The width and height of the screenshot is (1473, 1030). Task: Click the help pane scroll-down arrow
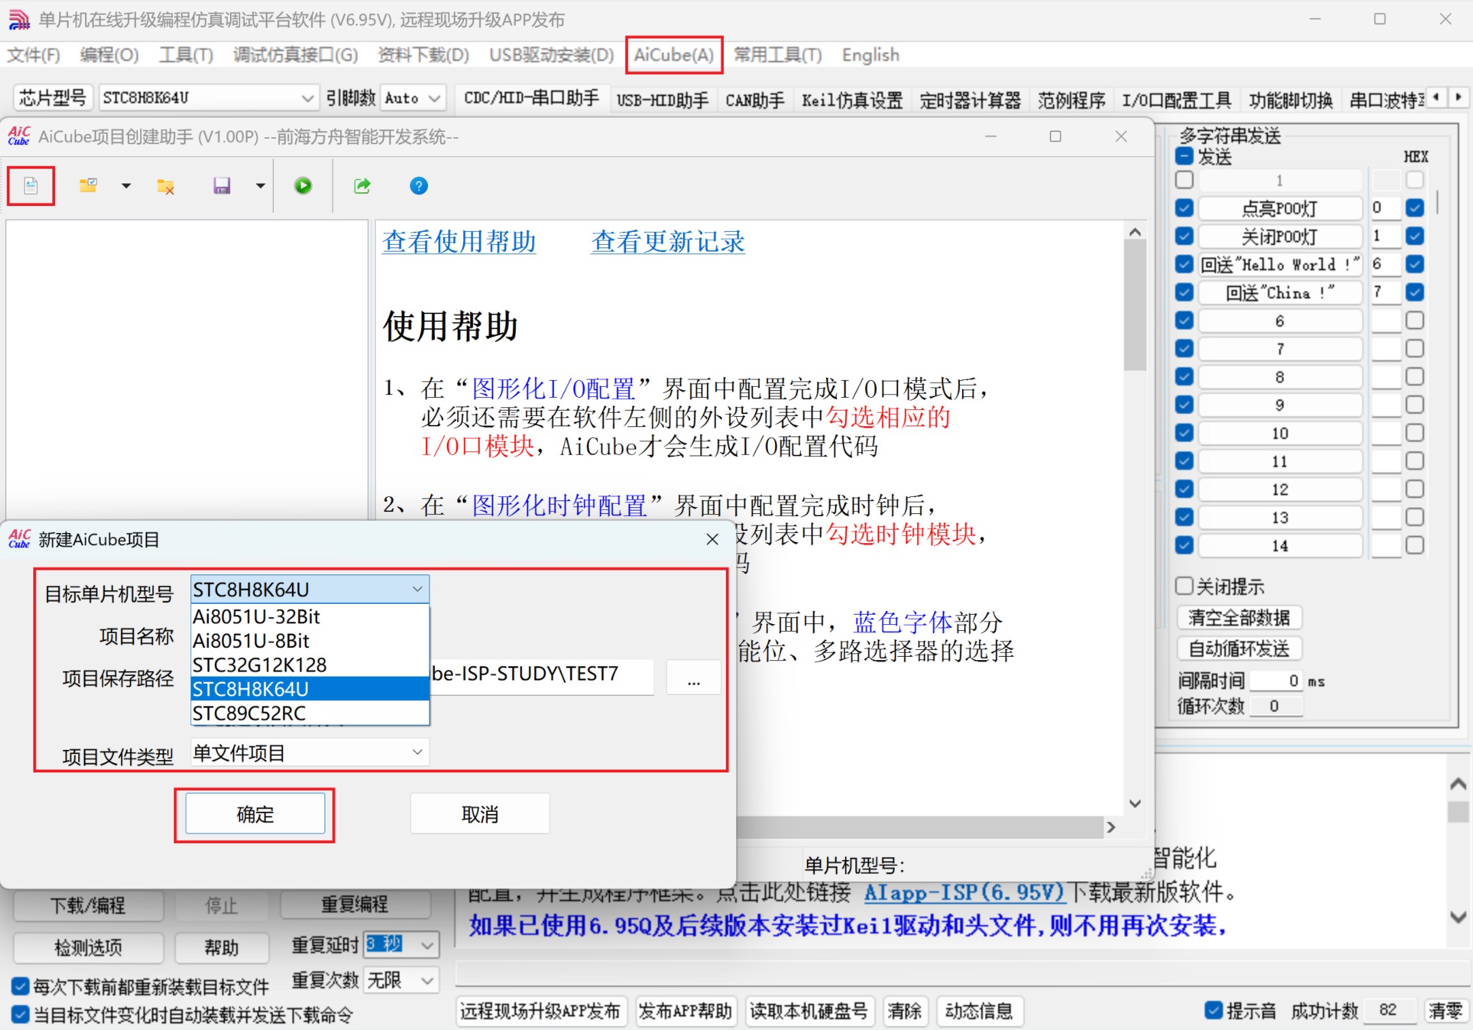(1135, 804)
